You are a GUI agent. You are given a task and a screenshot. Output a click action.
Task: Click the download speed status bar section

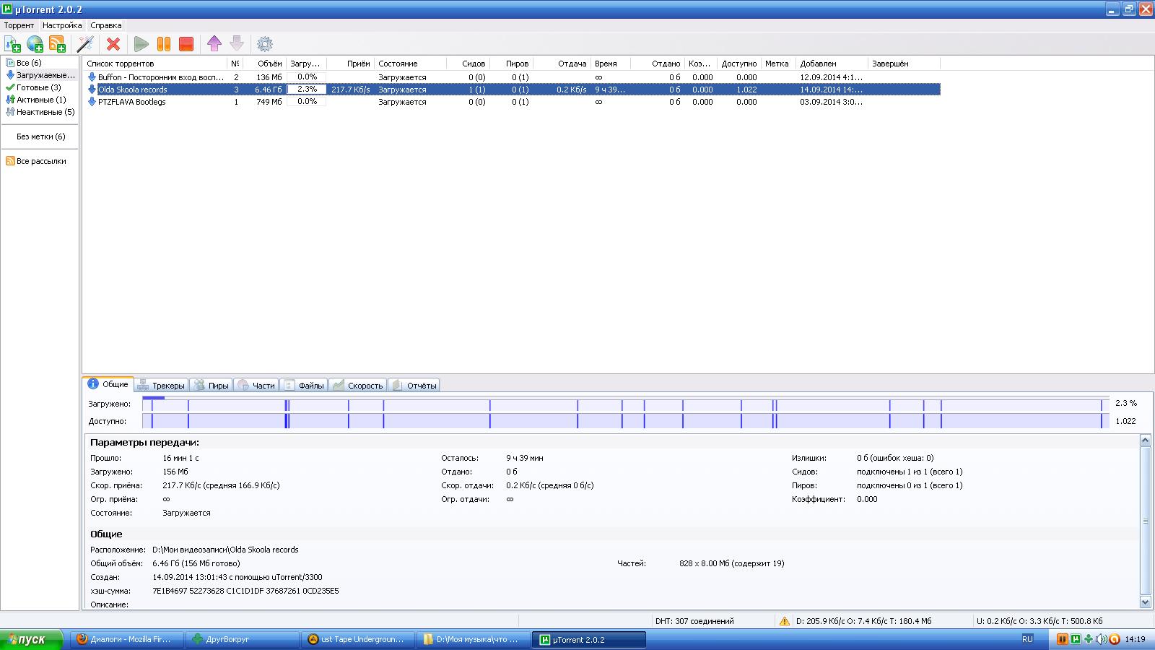tap(863, 621)
